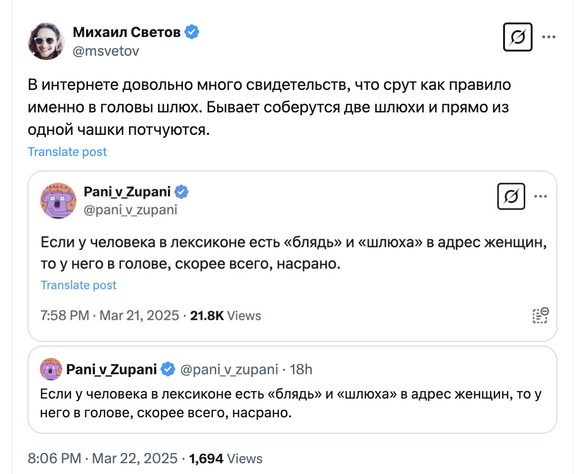Click the 18h timestamp on nested post
585x474 pixels.
point(301,370)
